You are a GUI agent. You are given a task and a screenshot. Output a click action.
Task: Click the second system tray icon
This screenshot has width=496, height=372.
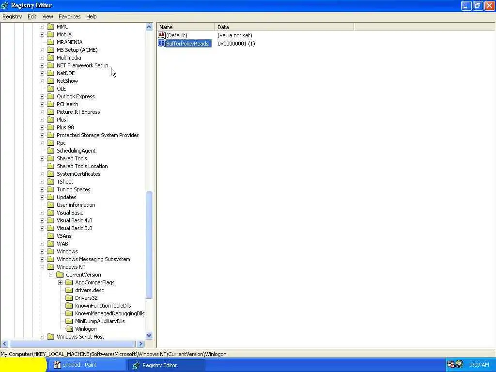460,364
